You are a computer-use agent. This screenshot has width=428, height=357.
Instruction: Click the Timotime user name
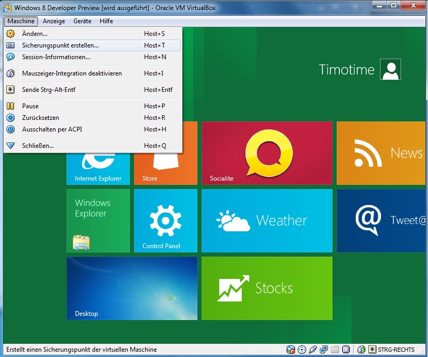[x=346, y=70]
